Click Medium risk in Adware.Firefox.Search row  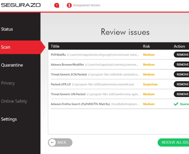(149, 104)
